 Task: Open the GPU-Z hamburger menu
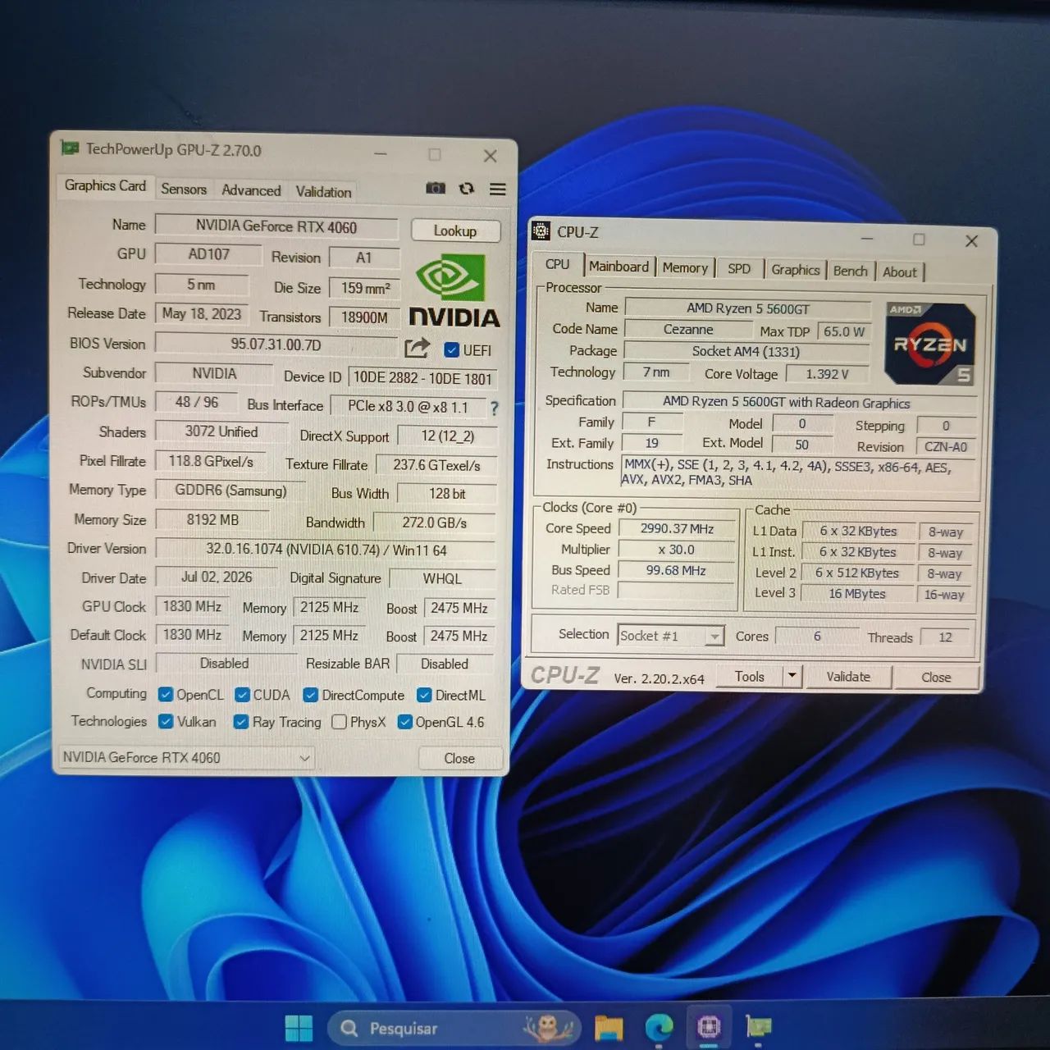coord(497,189)
